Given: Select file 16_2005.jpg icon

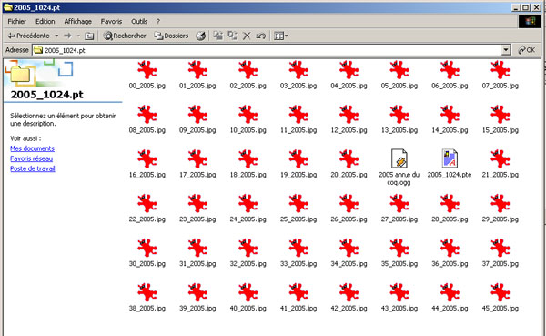Looking at the screenshot, I should (x=147, y=158).
